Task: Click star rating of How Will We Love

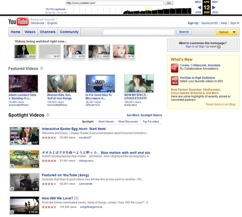Action: 49,207
